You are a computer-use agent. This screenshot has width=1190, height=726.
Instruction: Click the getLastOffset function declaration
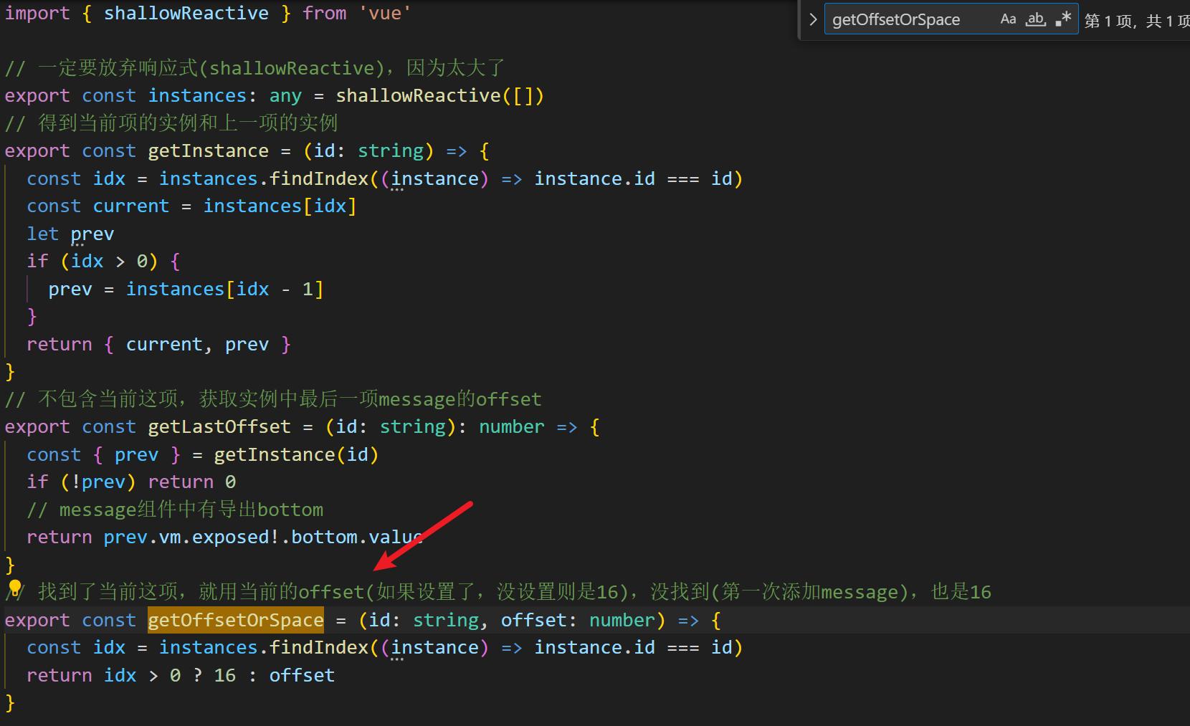coord(219,426)
